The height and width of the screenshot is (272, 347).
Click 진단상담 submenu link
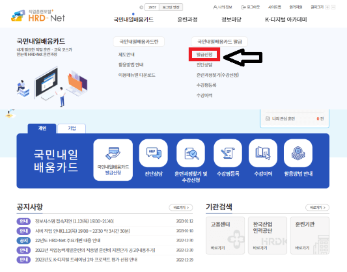(x=204, y=65)
